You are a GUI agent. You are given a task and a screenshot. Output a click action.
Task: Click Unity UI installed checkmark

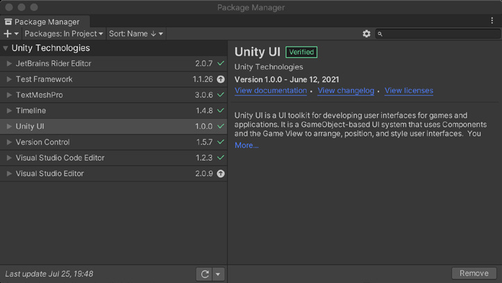tap(221, 127)
